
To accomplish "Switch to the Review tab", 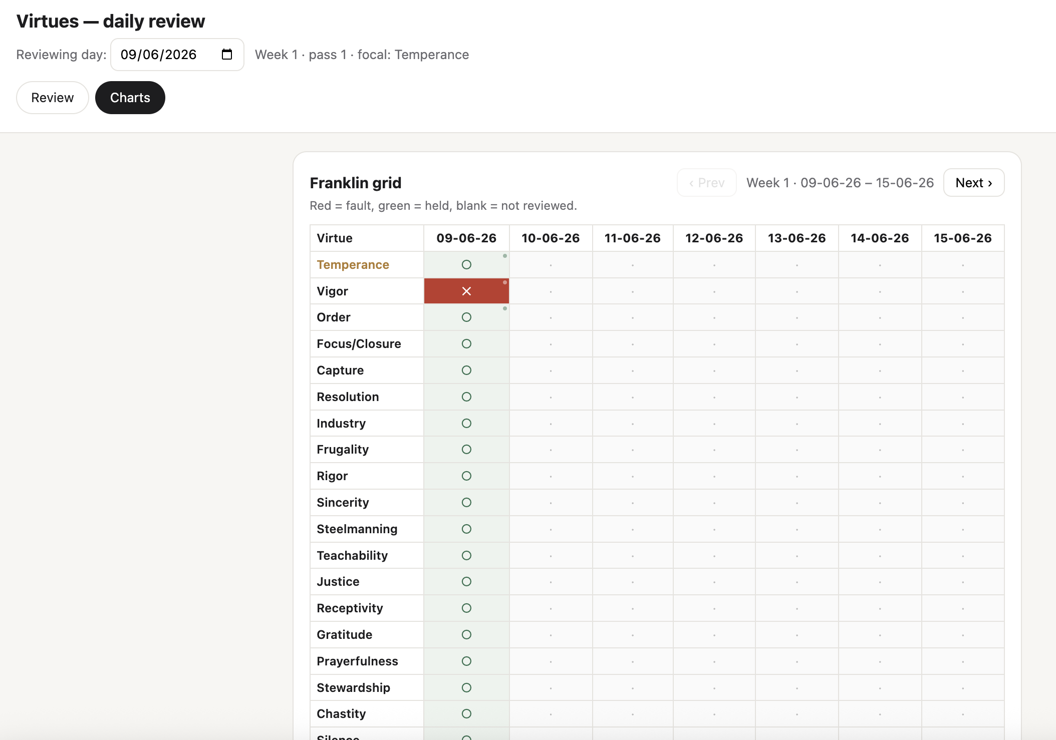I will tap(53, 98).
